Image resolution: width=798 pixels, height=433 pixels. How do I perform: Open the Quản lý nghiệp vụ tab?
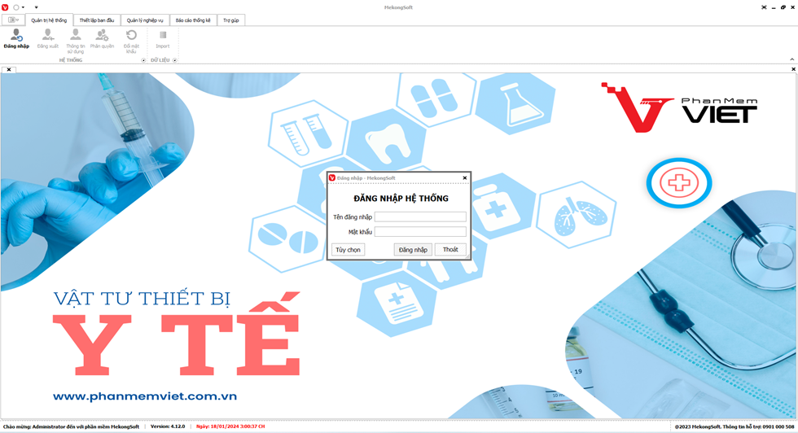[x=145, y=20]
